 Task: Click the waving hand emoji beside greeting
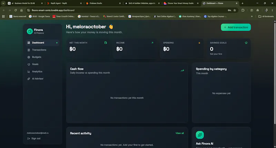tap(111, 27)
